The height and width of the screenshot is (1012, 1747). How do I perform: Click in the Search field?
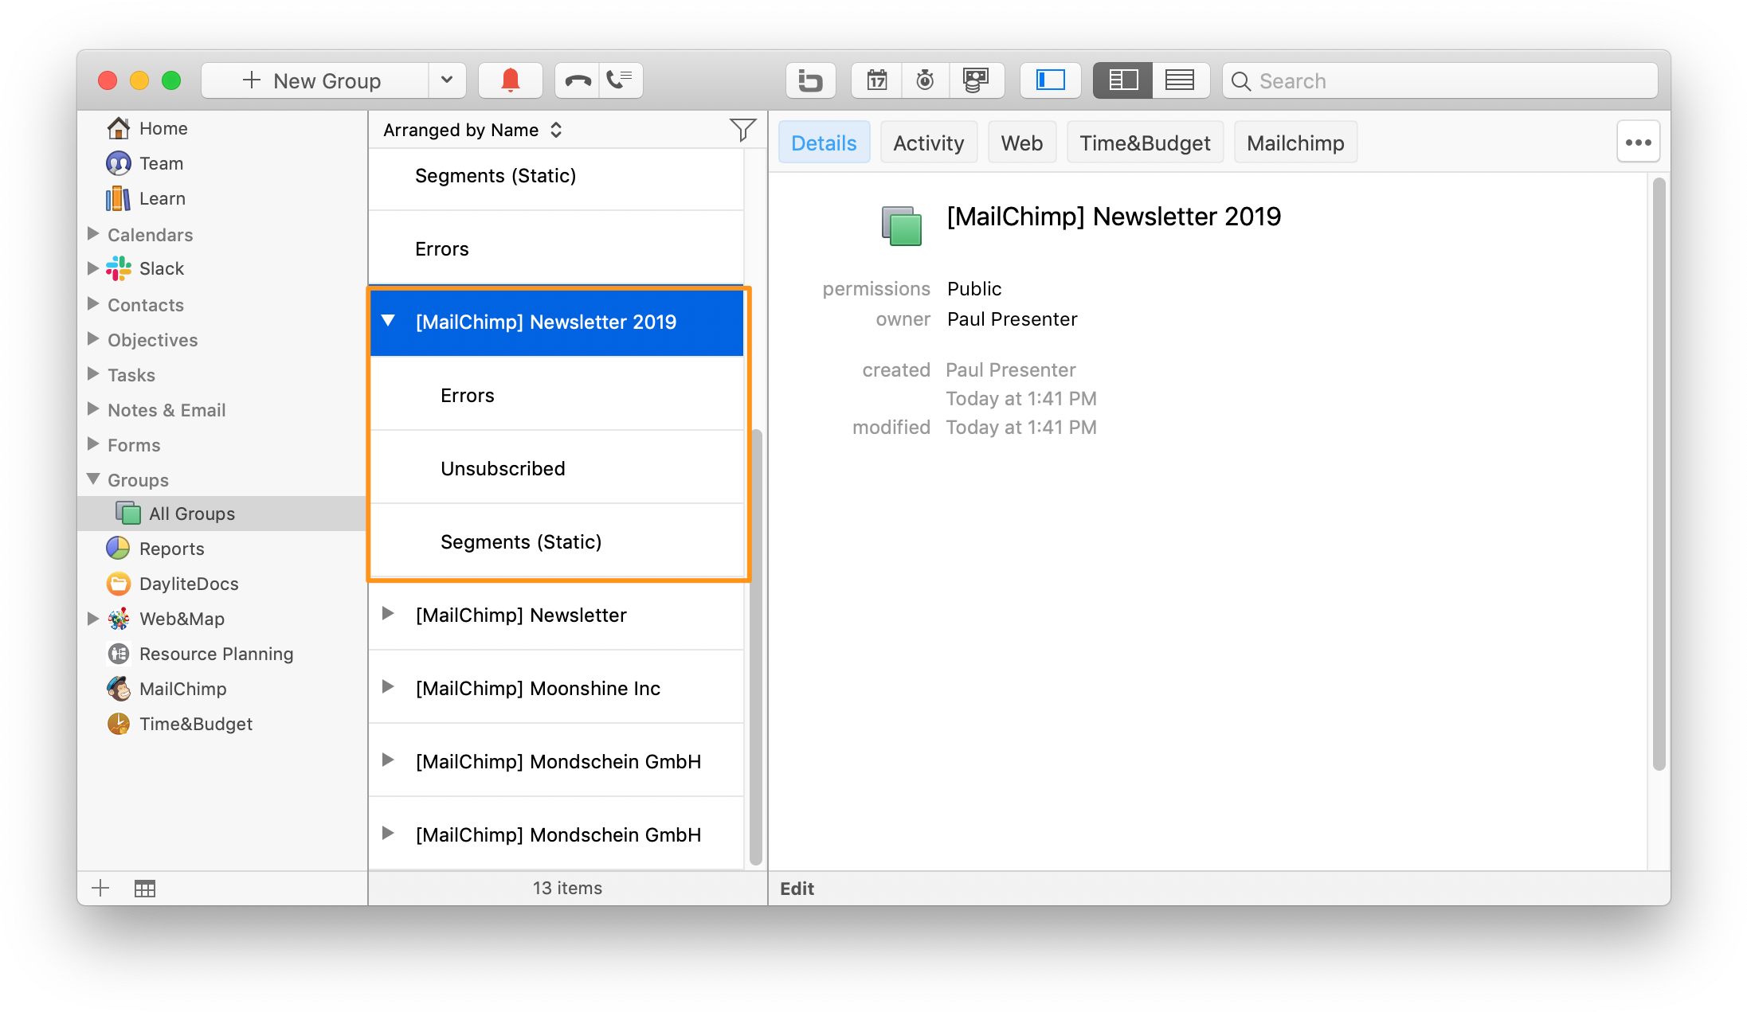1440,80
